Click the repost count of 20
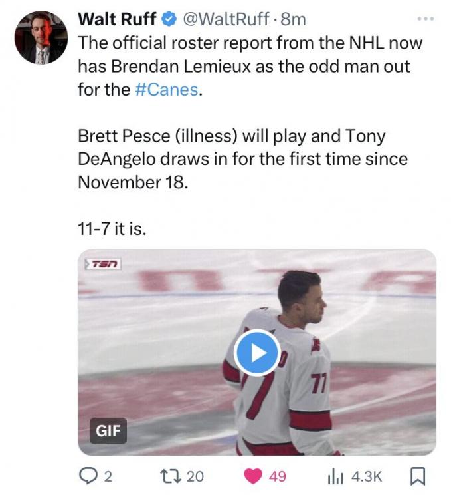451x499 pixels. click(x=195, y=476)
